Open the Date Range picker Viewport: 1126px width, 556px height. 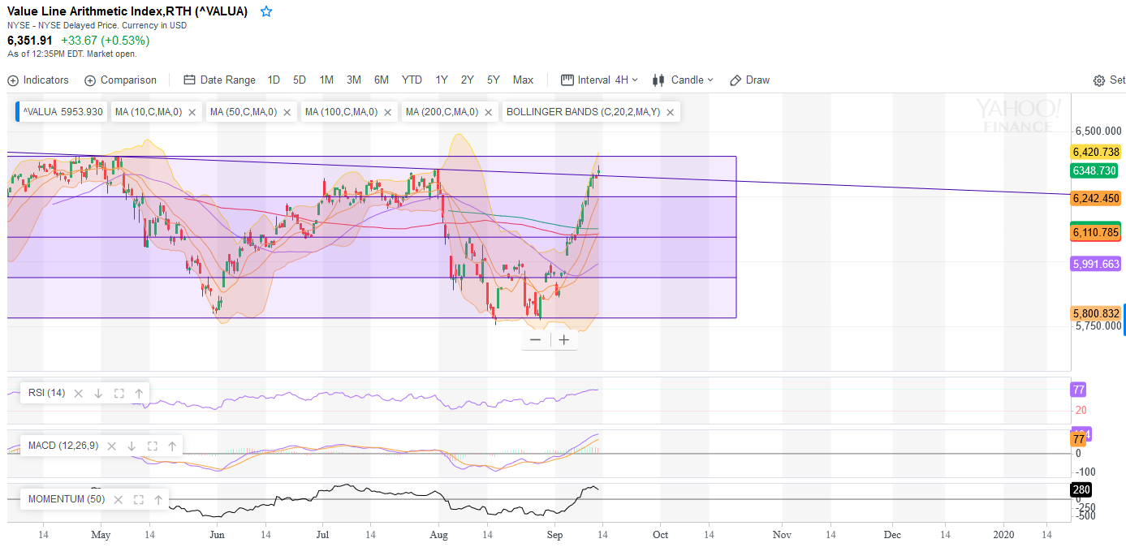pyautogui.click(x=219, y=80)
